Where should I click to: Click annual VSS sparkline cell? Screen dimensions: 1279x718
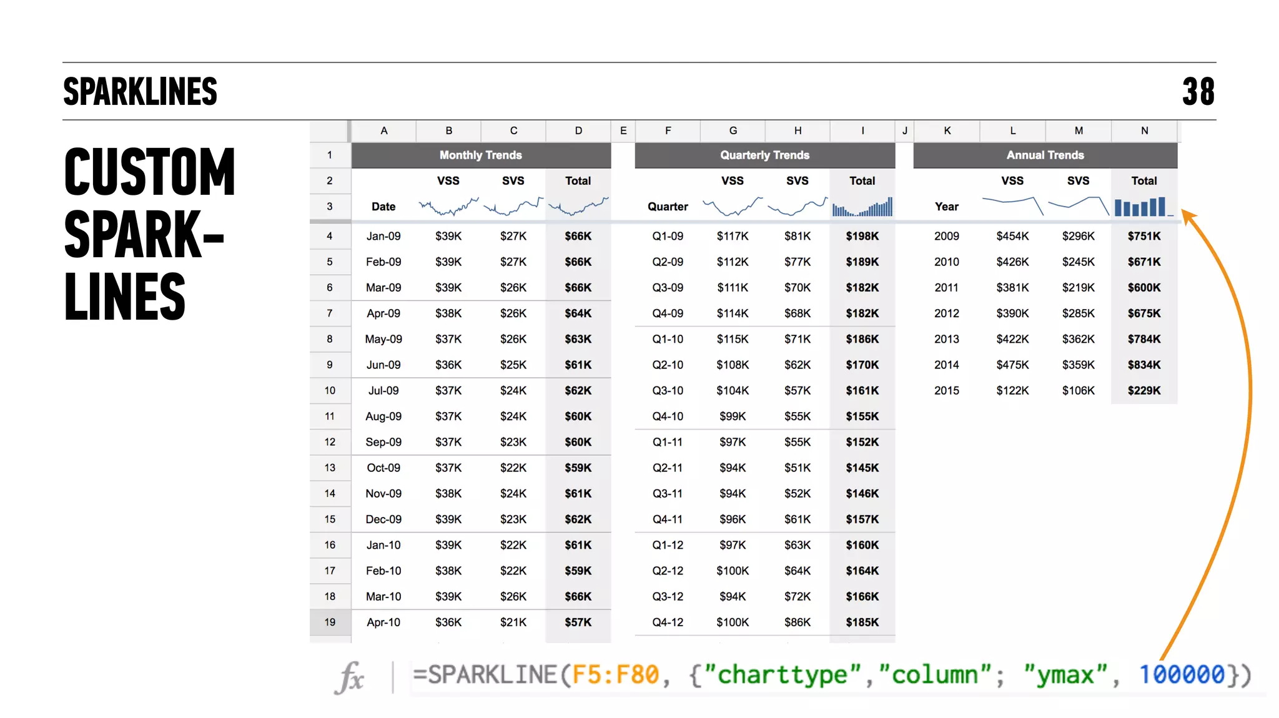coord(1012,206)
